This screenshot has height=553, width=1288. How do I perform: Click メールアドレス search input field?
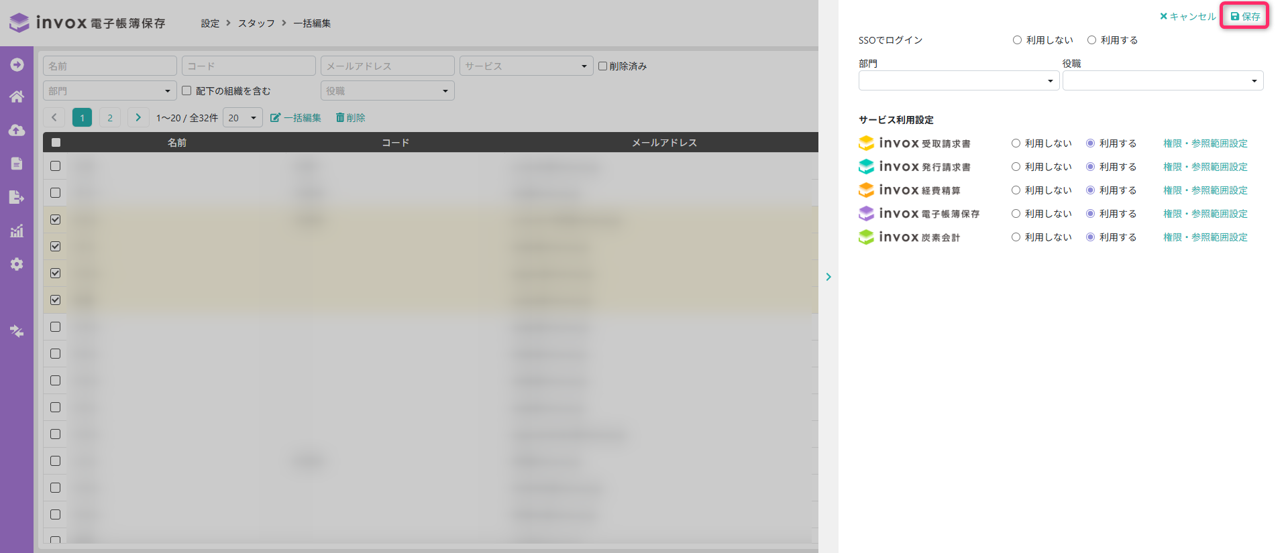pos(388,66)
